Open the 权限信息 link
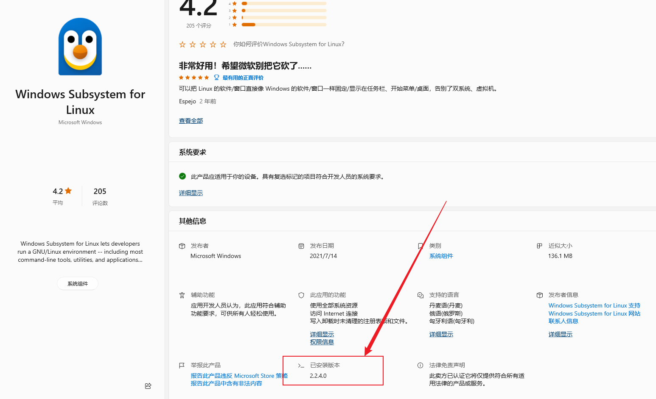Image resolution: width=656 pixels, height=399 pixels. click(x=322, y=342)
